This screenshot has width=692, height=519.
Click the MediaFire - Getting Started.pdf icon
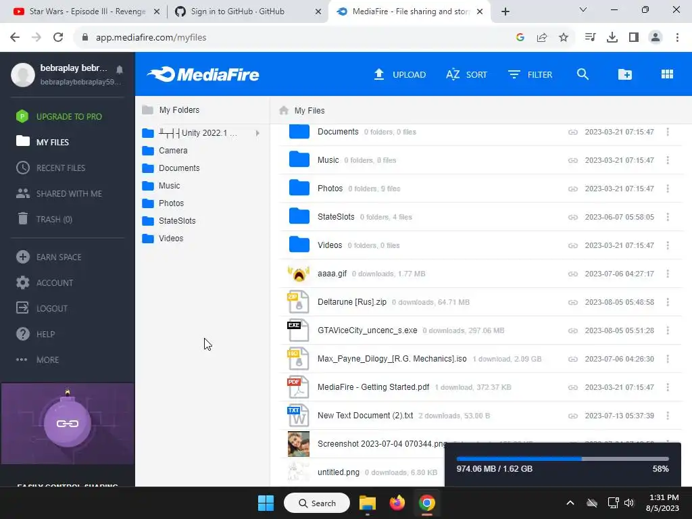pos(299,387)
